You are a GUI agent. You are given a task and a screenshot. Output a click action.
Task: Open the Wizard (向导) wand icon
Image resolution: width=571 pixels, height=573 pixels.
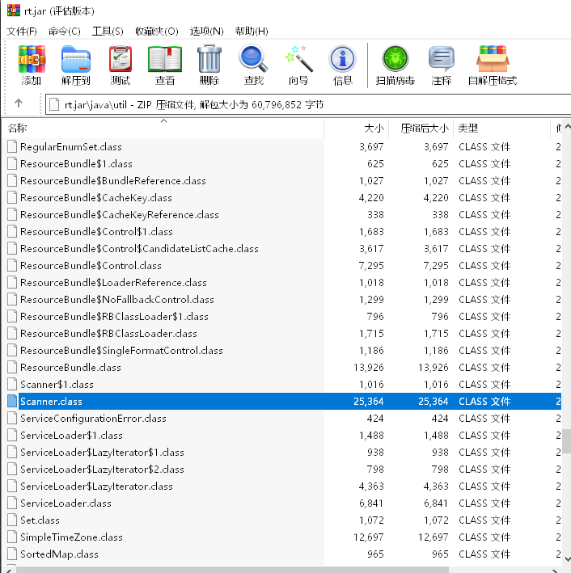click(x=299, y=59)
